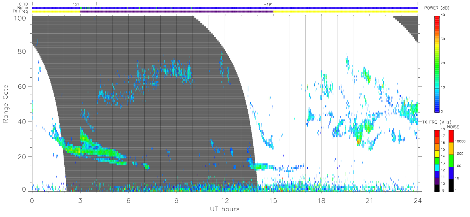Click the cyan segment of TX FRQ color bar
Viewport: 470px width, 217px height.
pos(437,167)
